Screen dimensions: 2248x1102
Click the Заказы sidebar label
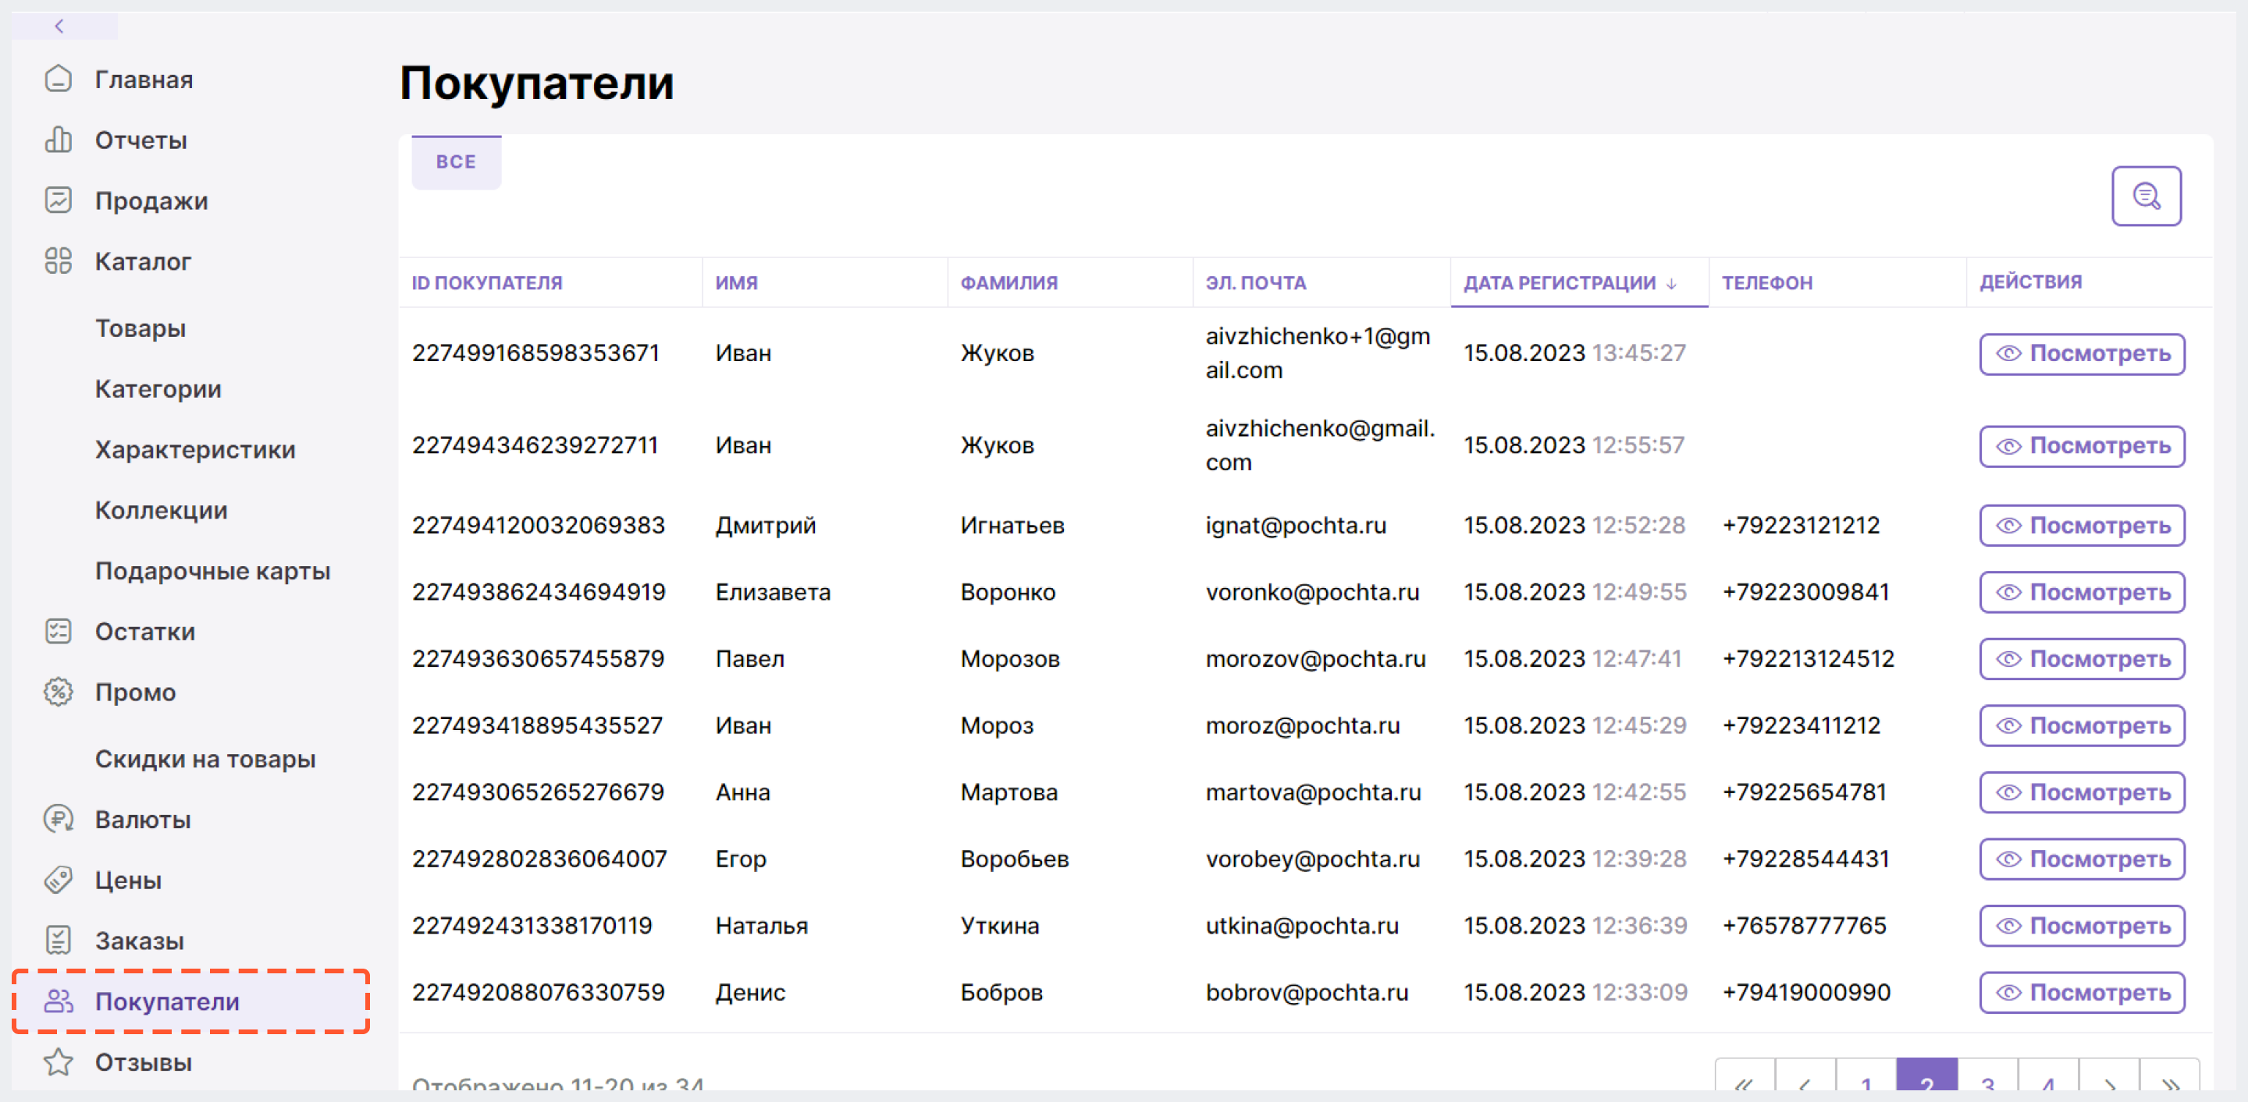pyautogui.click(x=140, y=941)
